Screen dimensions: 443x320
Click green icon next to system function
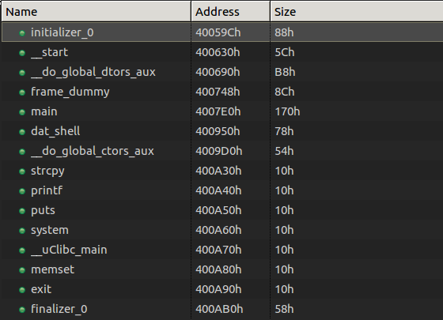pyautogui.click(x=22, y=231)
